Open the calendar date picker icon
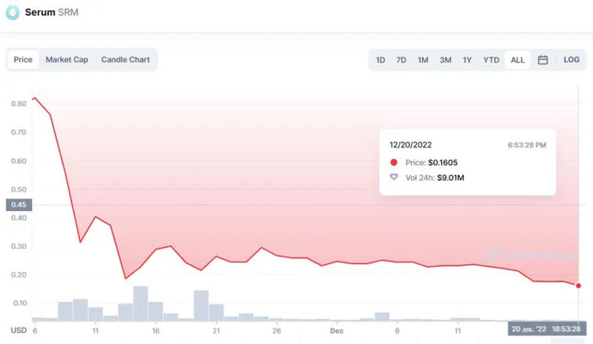Image resolution: width=593 pixels, height=344 pixels. point(543,60)
